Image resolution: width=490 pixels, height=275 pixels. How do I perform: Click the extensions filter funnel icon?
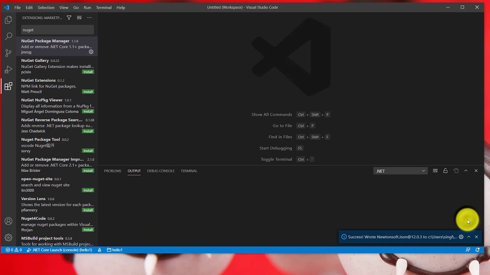[x=69, y=18]
